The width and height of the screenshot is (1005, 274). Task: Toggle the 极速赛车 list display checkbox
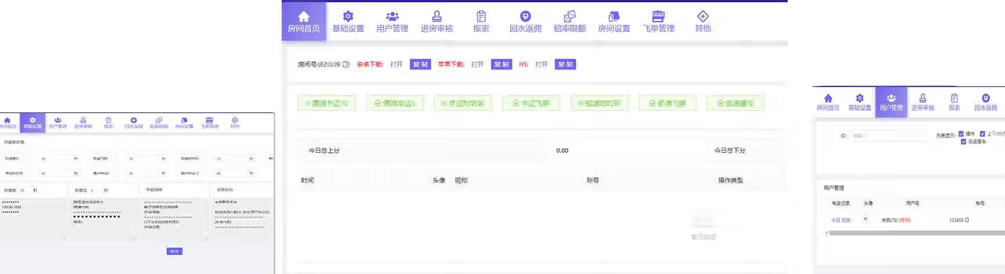coord(963,141)
